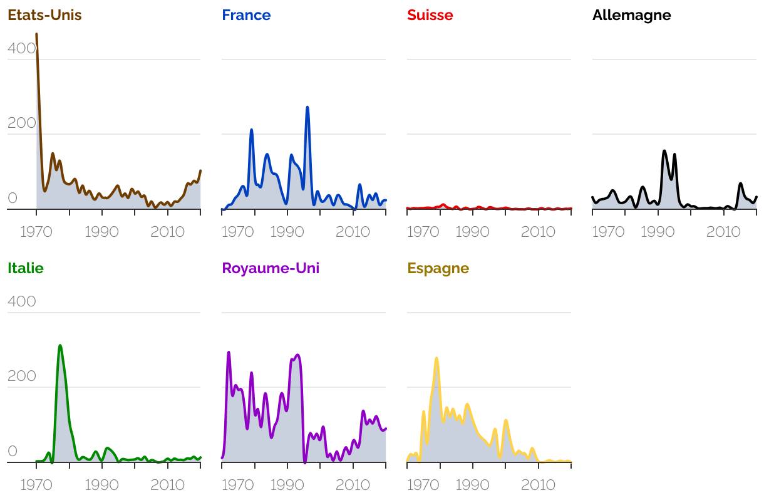Screen dimensions: 764x500
Task: Select the green peak in Italie chart
Action: (59, 346)
